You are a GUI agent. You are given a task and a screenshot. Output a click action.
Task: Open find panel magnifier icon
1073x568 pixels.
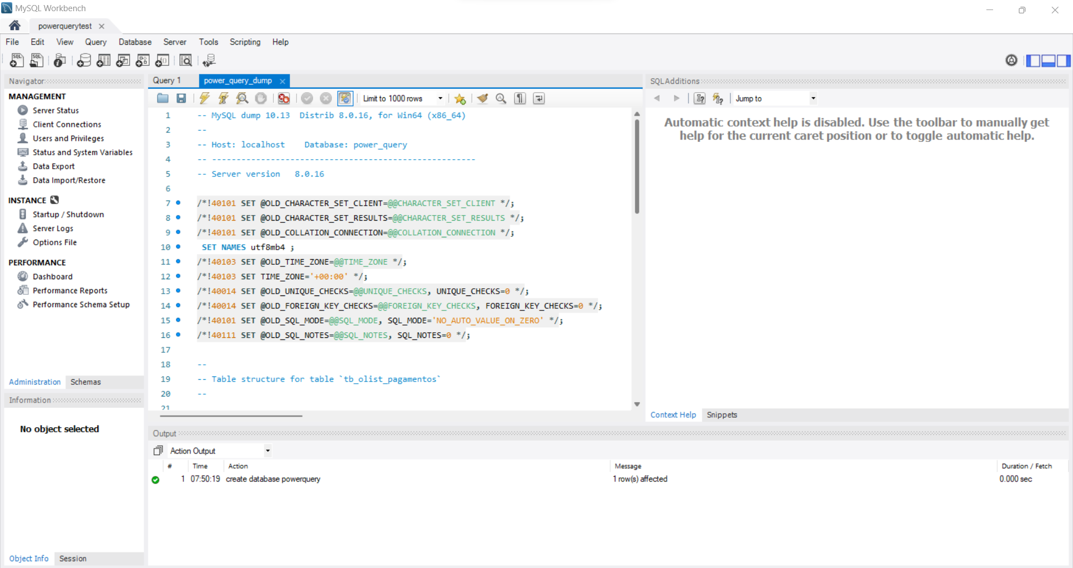click(x=501, y=98)
